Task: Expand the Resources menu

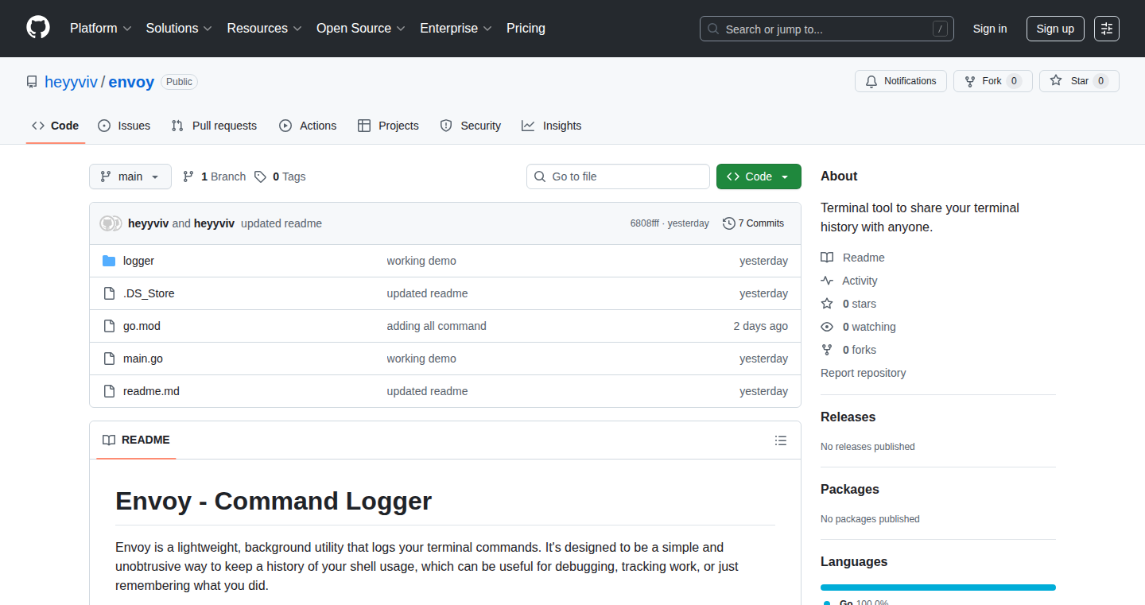Action: [x=264, y=29]
